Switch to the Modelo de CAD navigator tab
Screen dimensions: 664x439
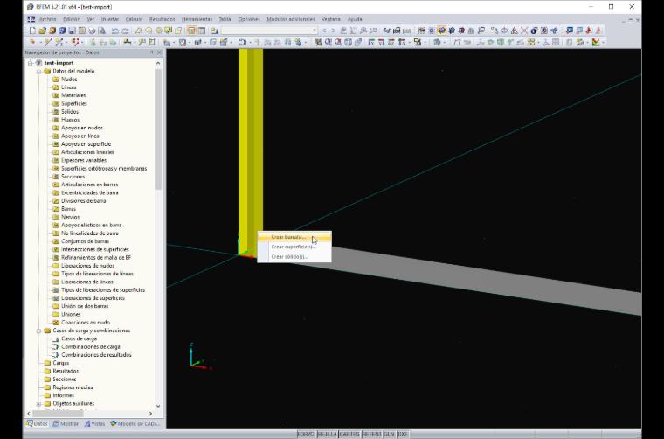(135, 423)
